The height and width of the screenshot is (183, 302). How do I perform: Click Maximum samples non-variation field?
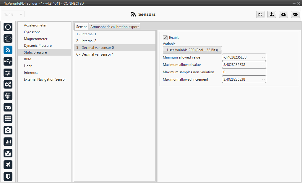coord(244,72)
